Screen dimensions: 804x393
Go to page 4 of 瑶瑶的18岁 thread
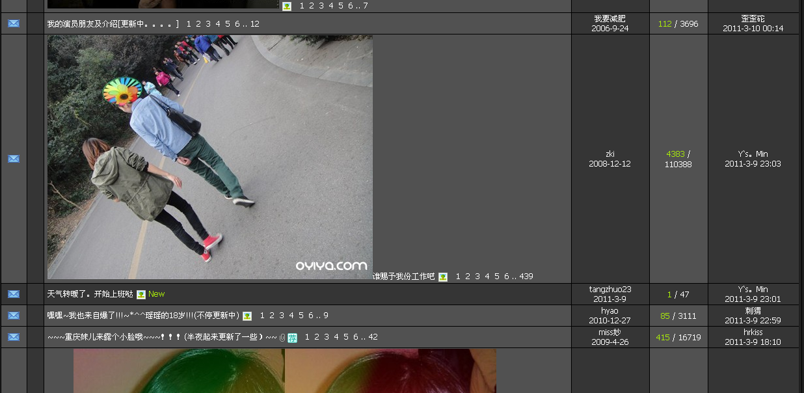(x=291, y=316)
